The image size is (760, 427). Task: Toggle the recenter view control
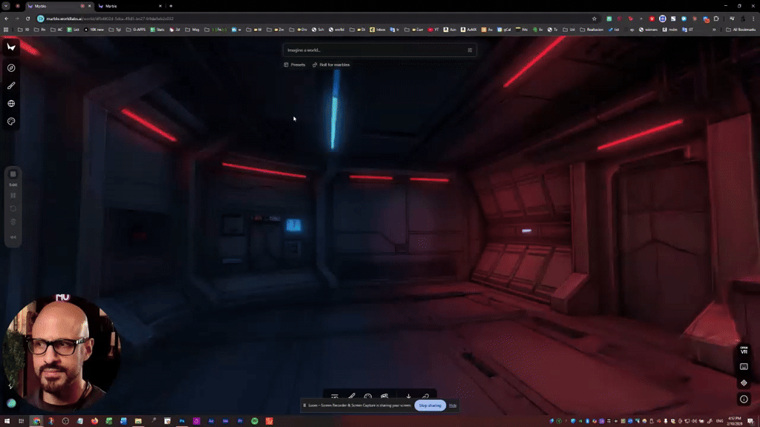coord(744,383)
